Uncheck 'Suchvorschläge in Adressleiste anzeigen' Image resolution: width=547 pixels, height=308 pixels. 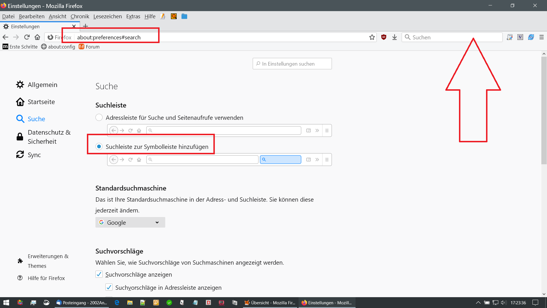pos(109,287)
